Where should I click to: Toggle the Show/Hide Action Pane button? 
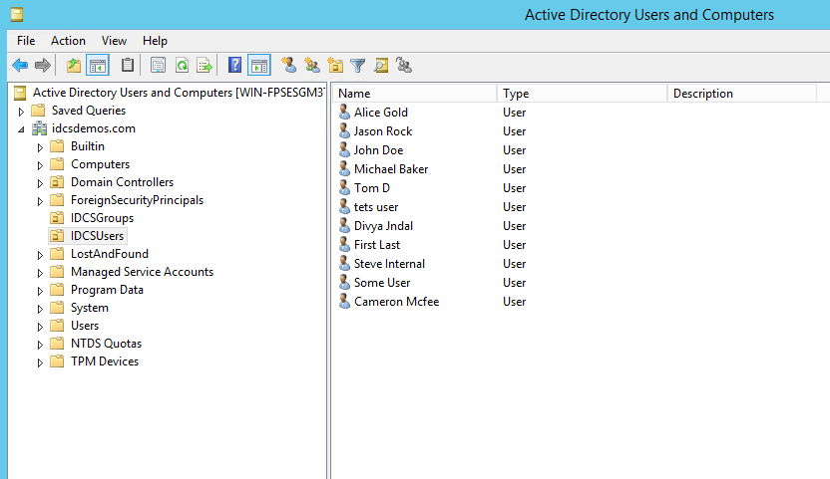coord(258,66)
